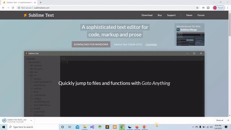The image size is (231, 130).
Task: Open Cortana from the taskbar
Action: pyautogui.click(x=62, y=127)
